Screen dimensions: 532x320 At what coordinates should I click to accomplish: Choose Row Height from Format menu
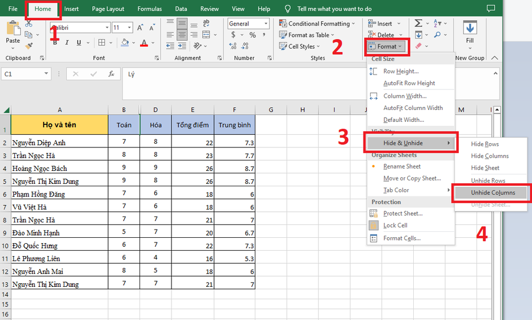coord(411,71)
